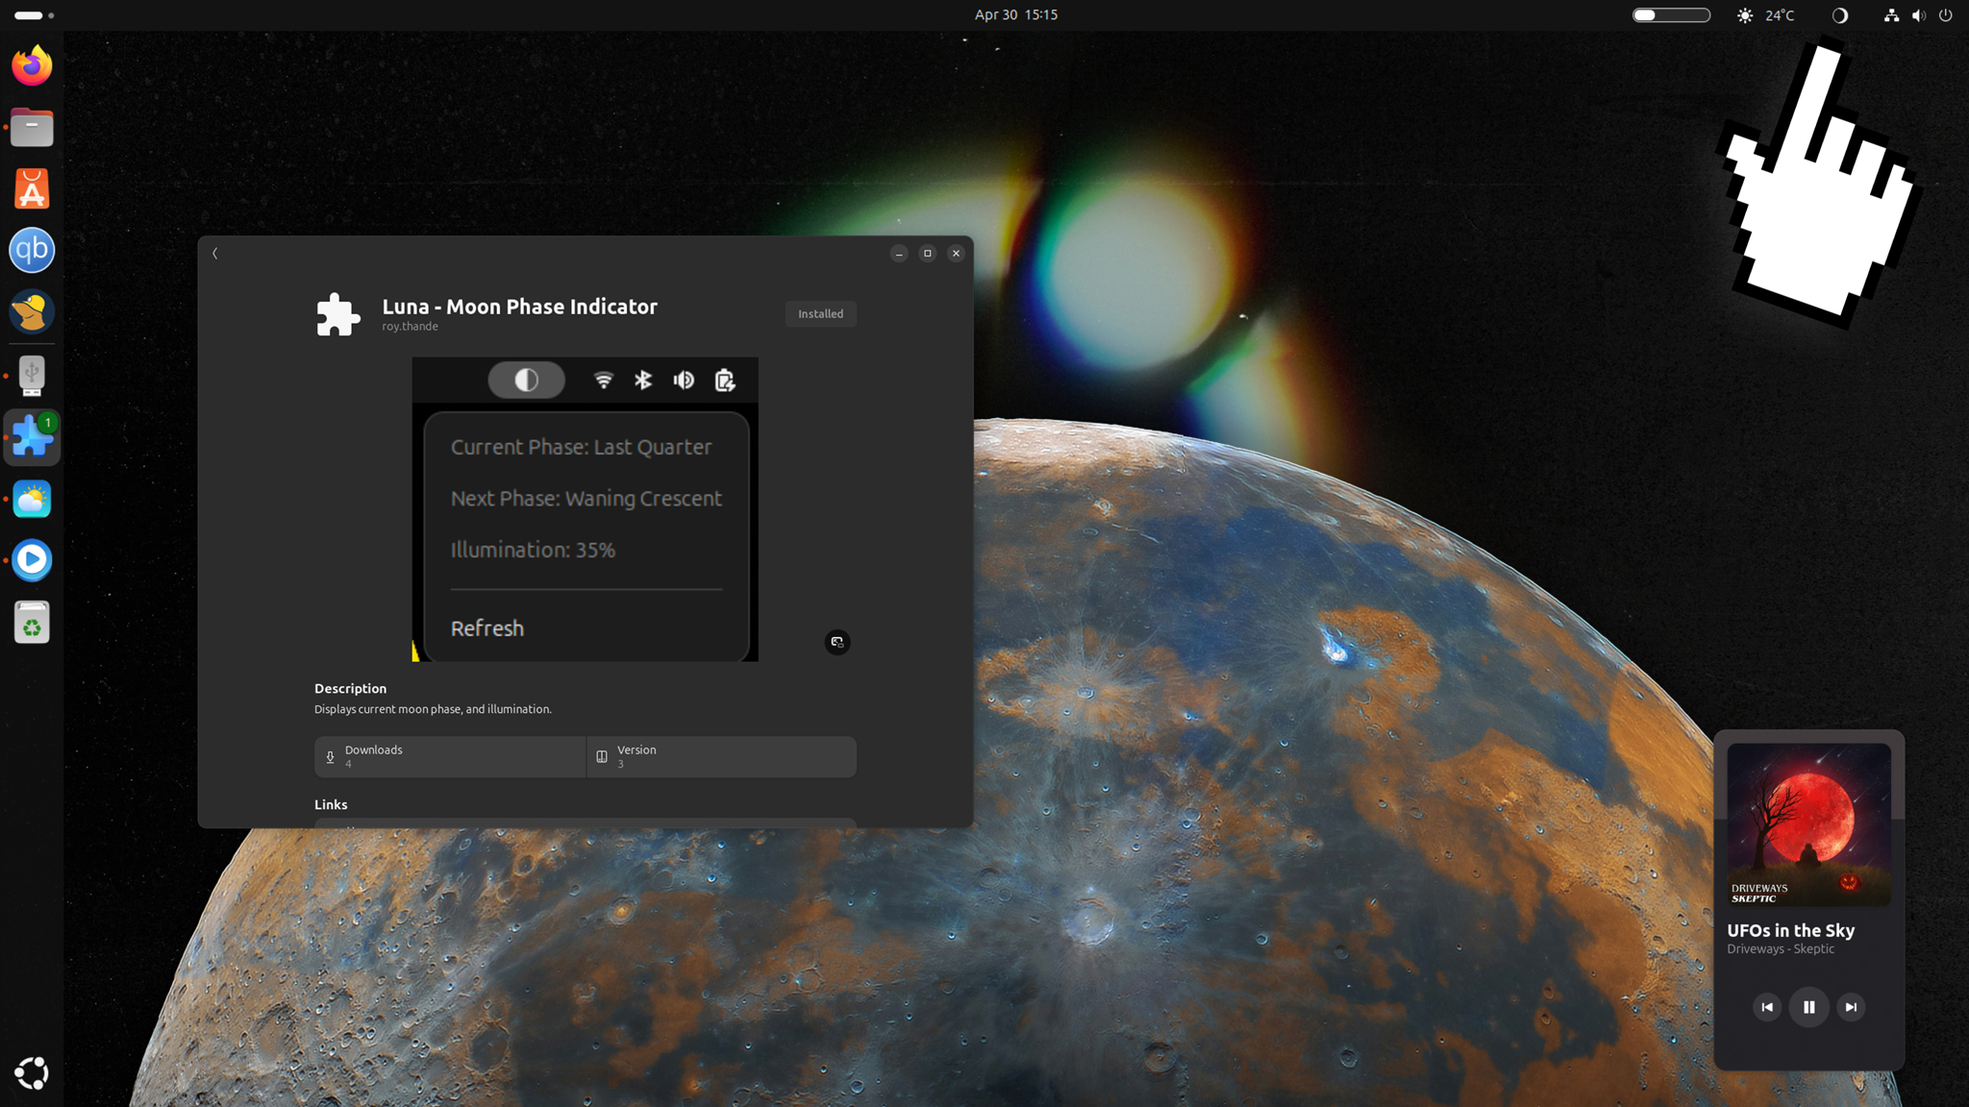Viewport: 1969px width, 1107px height.
Task: Open qBittorrent from the dock
Action: [x=32, y=250]
